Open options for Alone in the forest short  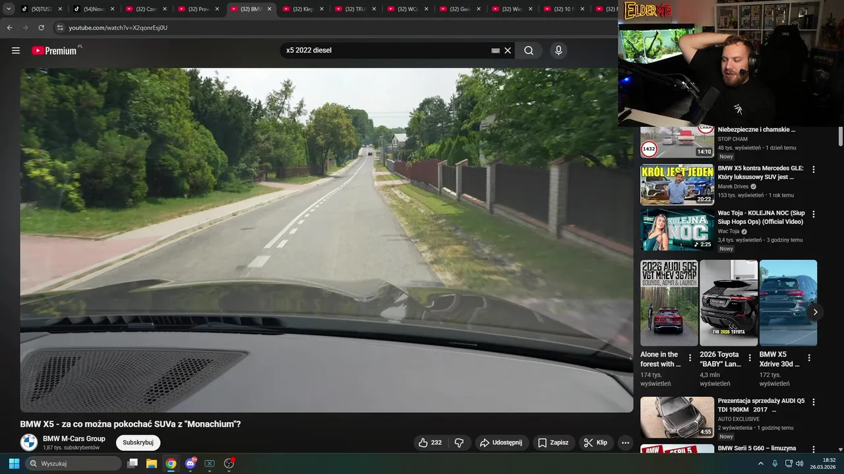(690, 358)
